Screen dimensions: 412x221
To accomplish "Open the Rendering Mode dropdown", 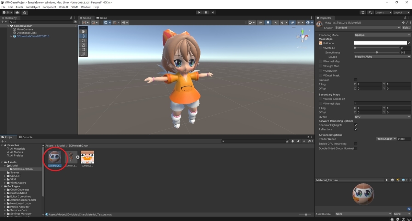I will [x=382, y=35].
